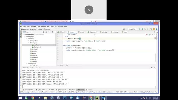Open Python Packages tool window

(x=41, y=90)
